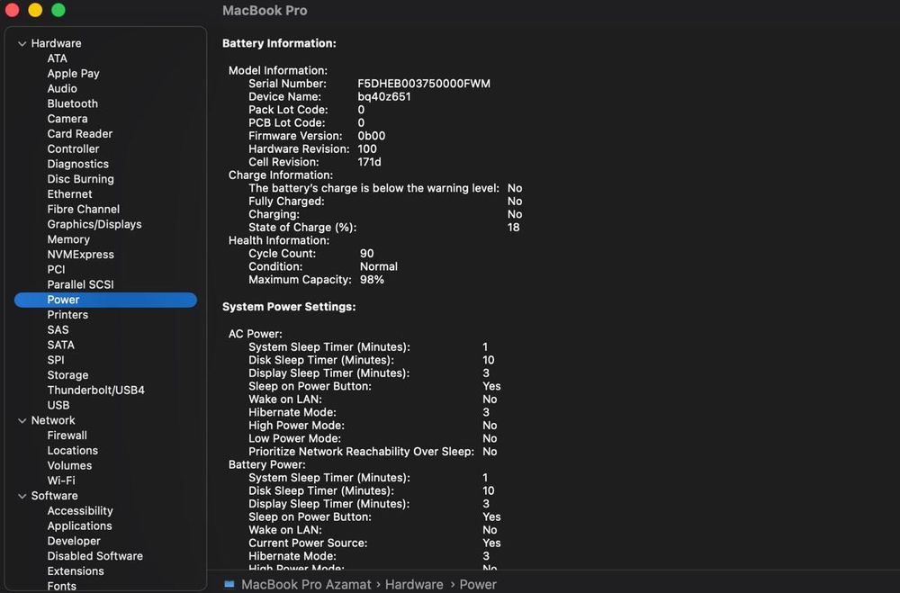Open Disc Burning information

tap(80, 179)
